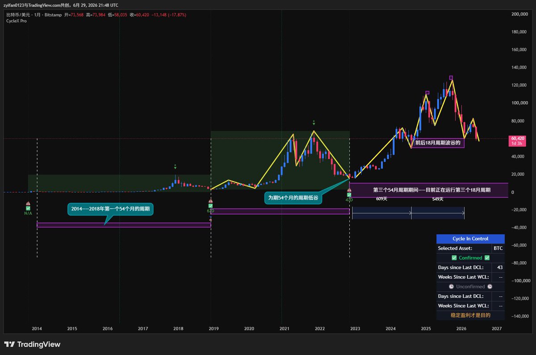Click 40,000 on the price axis
The image size is (536, 355).
(519, 157)
